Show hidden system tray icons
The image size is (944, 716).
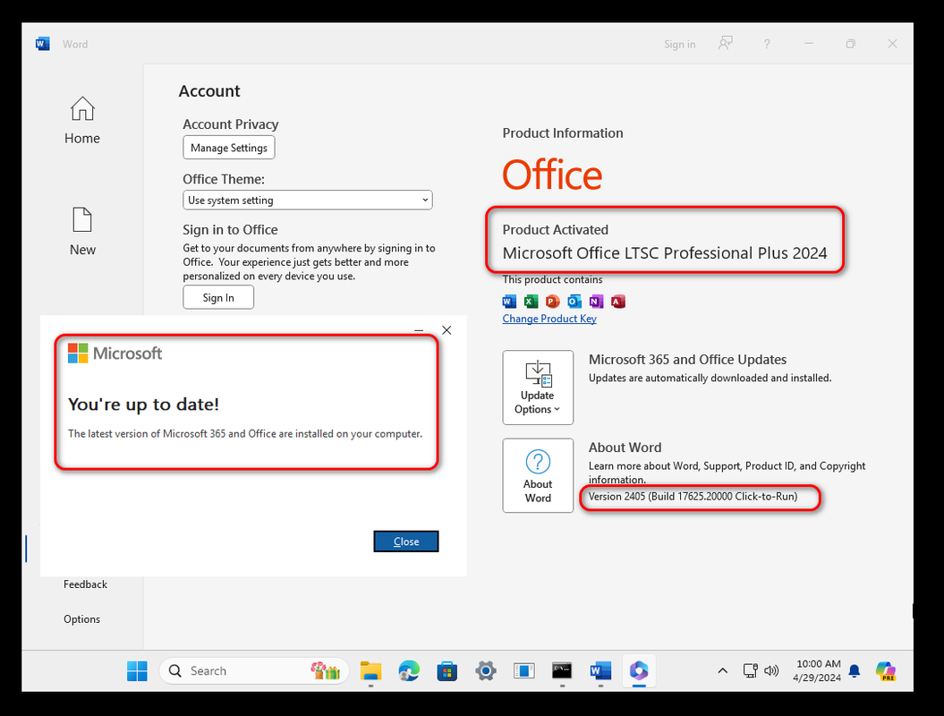[x=722, y=671]
